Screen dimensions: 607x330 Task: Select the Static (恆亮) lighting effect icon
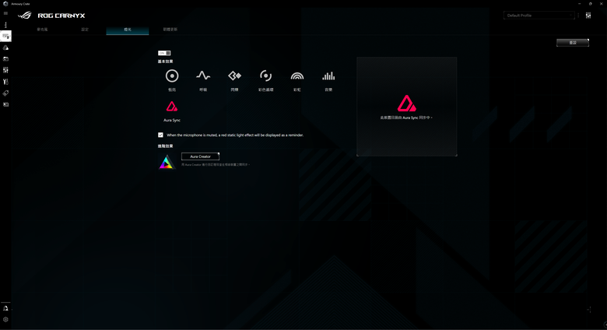[172, 76]
